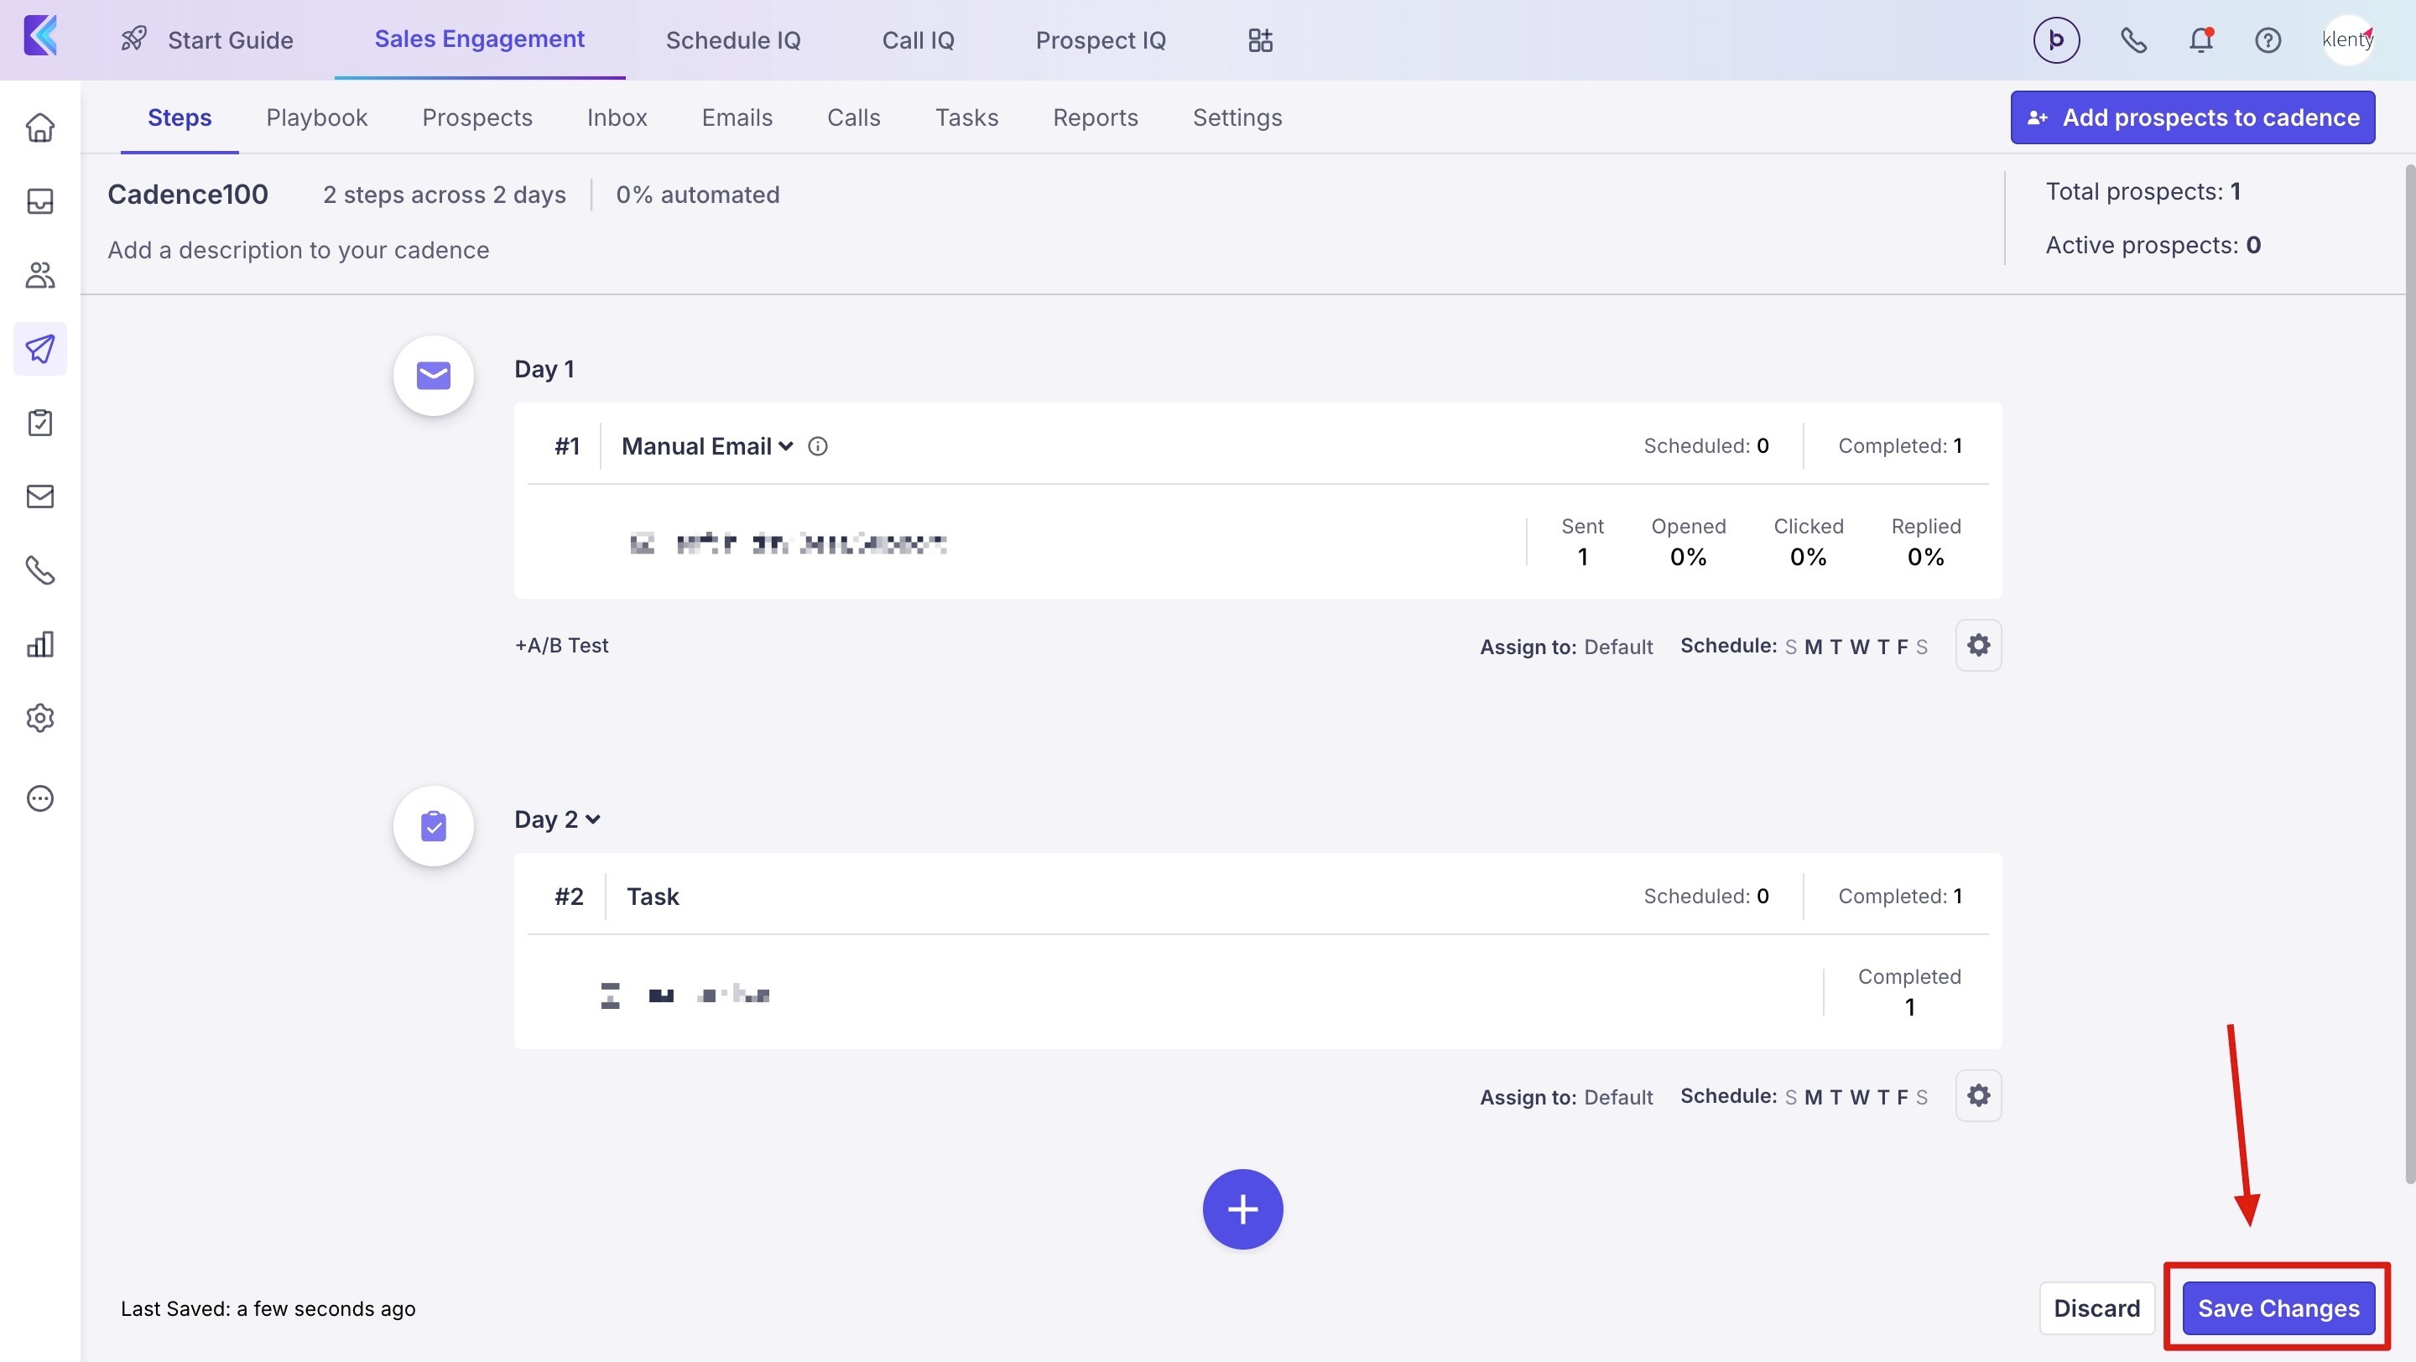Switch to the Playbook tab
Screen dimensions: 2416x1362
(x=316, y=117)
